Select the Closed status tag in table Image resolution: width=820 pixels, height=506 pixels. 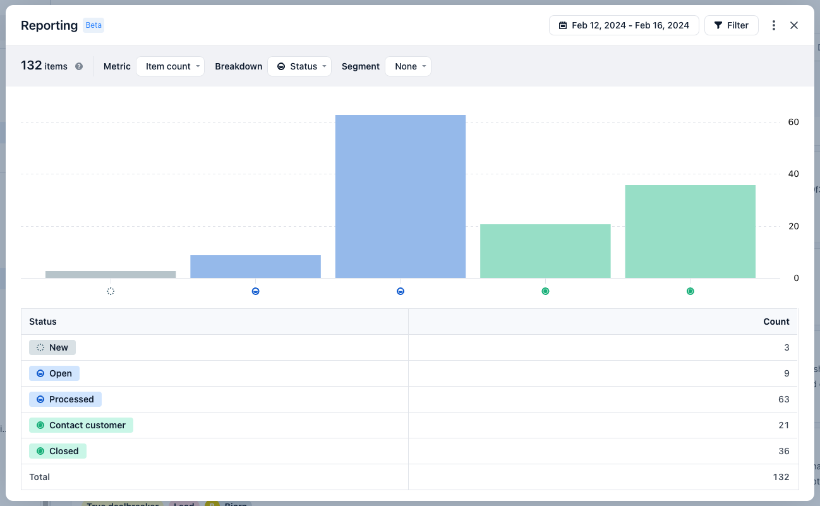(57, 451)
